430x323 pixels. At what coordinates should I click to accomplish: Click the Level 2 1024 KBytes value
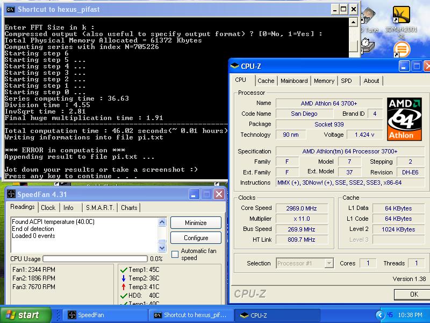tap(398, 229)
